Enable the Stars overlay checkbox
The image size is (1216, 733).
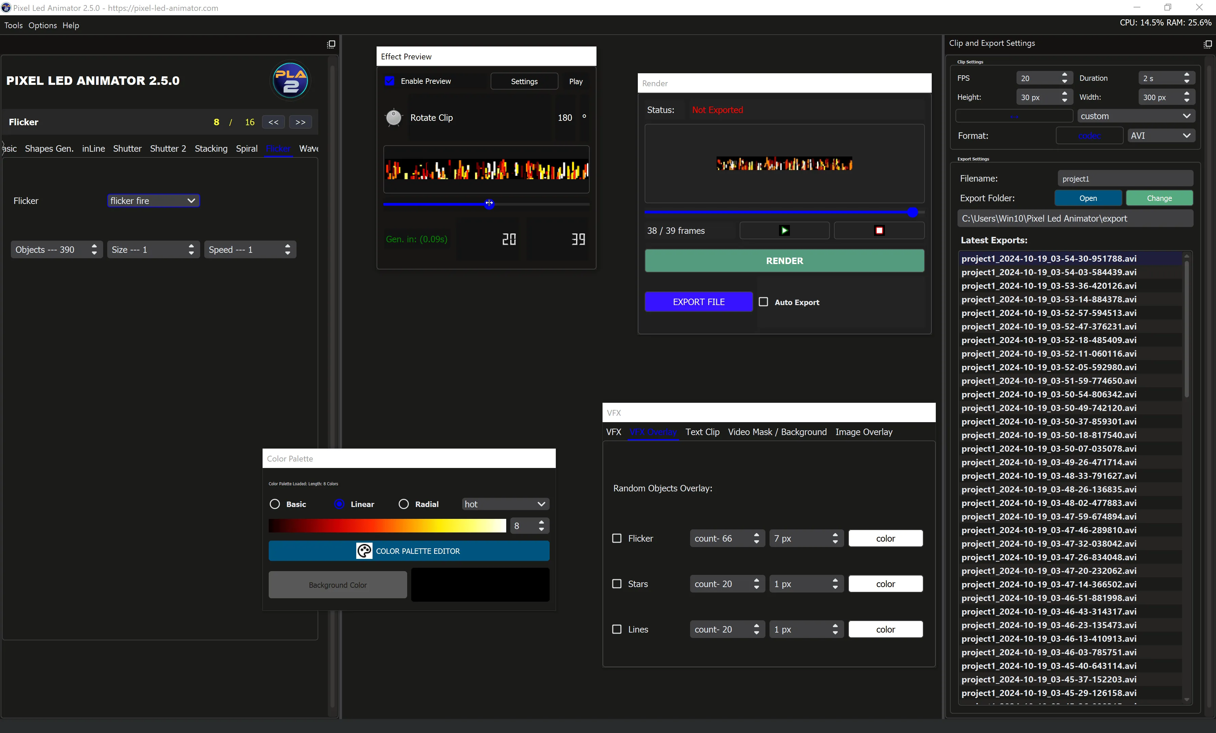(617, 583)
